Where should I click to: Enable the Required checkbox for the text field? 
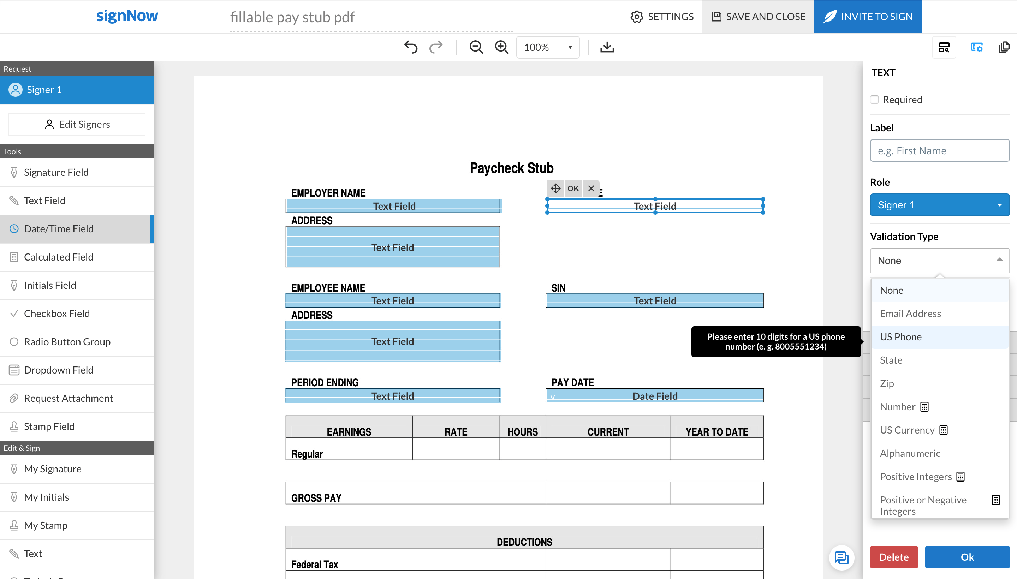tap(875, 100)
